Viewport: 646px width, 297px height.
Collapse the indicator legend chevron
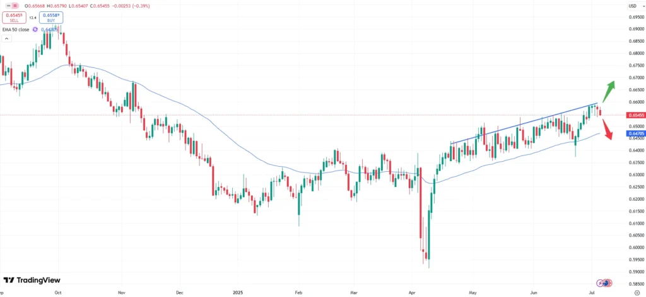tap(6, 38)
